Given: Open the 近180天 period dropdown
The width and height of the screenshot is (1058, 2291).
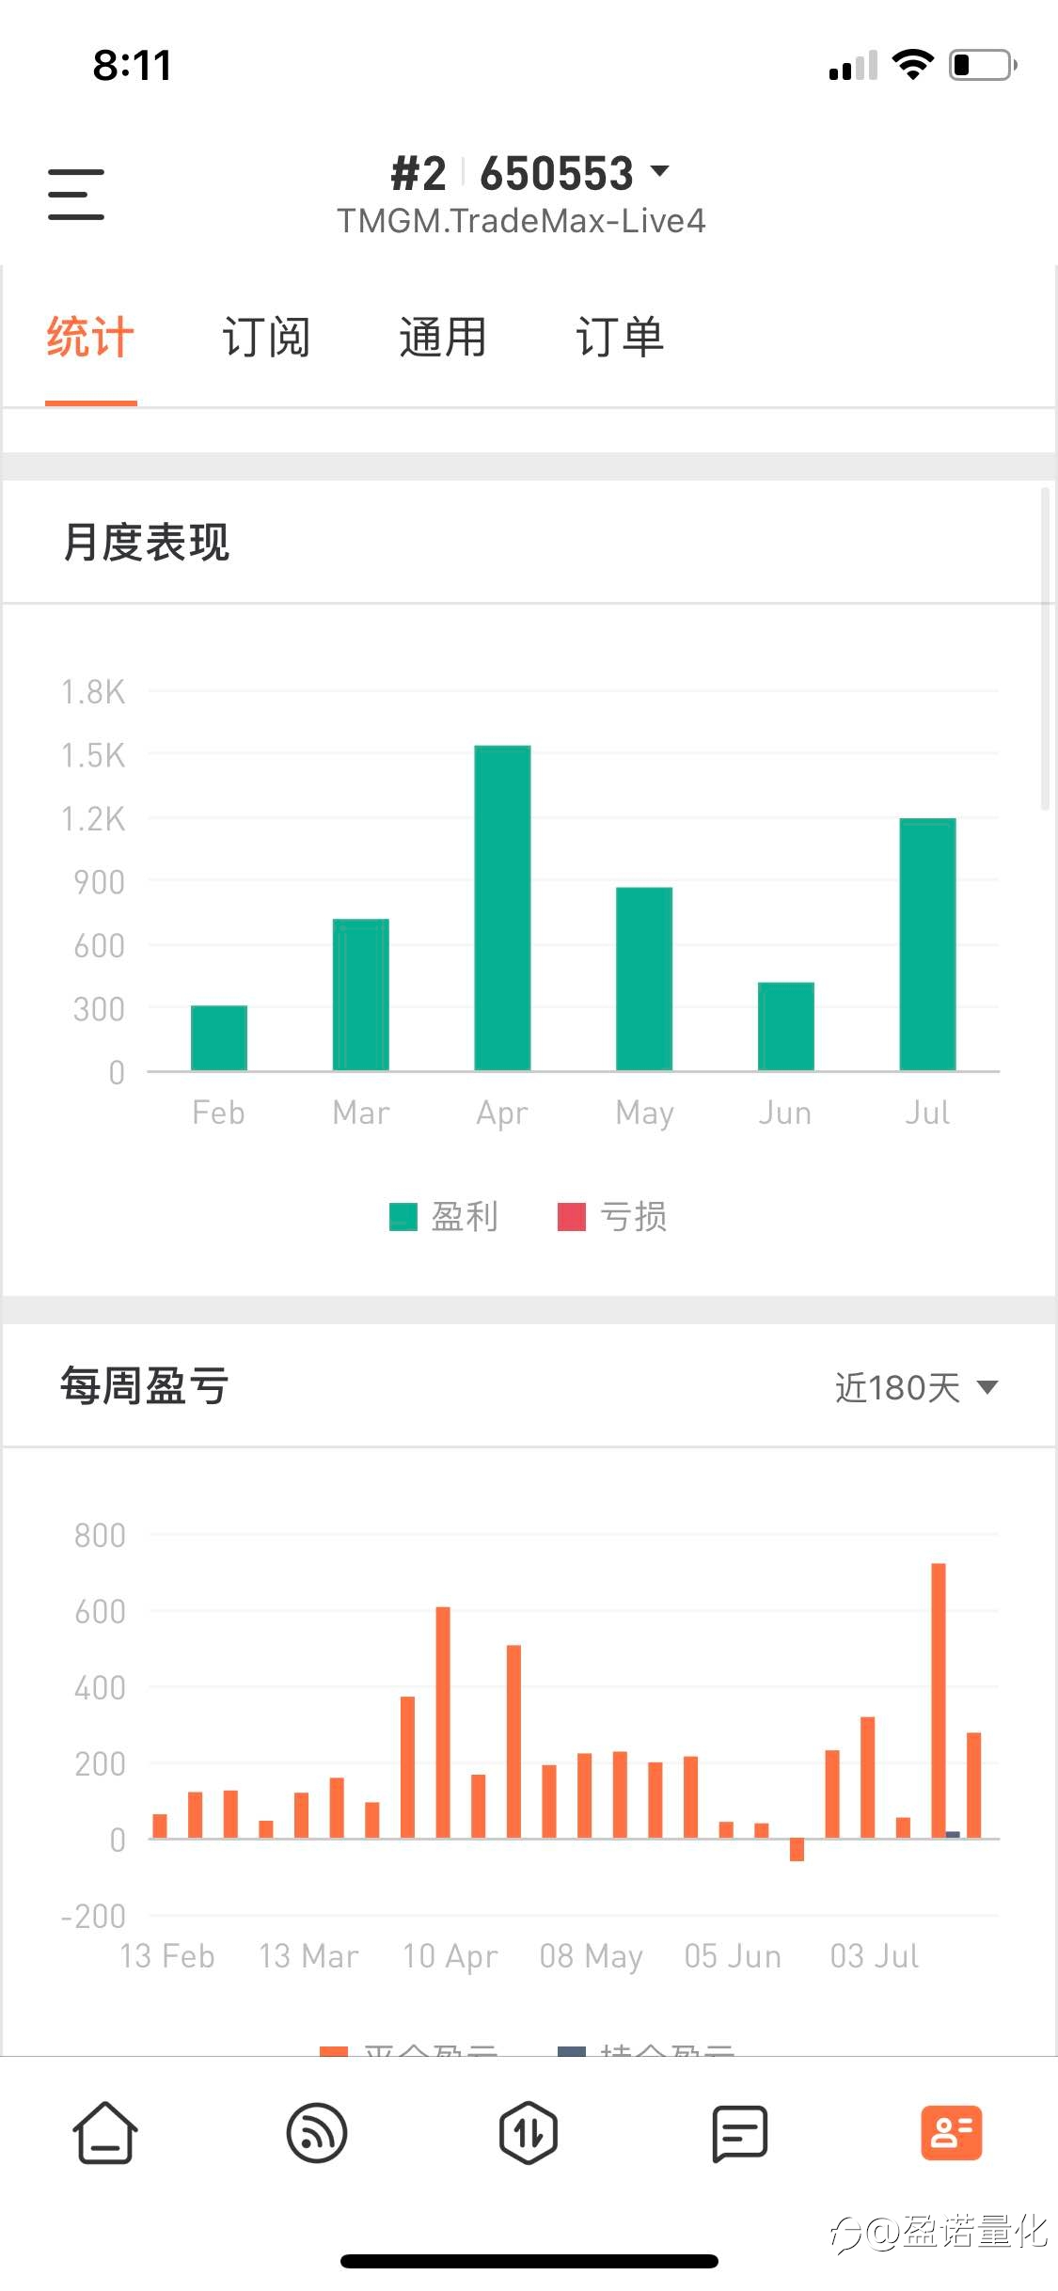Looking at the screenshot, I should pyautogui.click(x=917, y=1387).
